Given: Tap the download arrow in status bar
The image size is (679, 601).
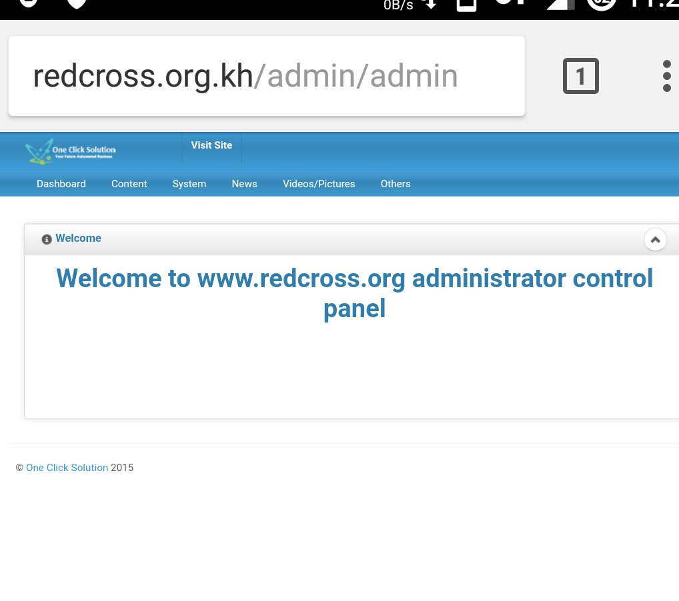Looking at the screenshot, I should [430, 5].
